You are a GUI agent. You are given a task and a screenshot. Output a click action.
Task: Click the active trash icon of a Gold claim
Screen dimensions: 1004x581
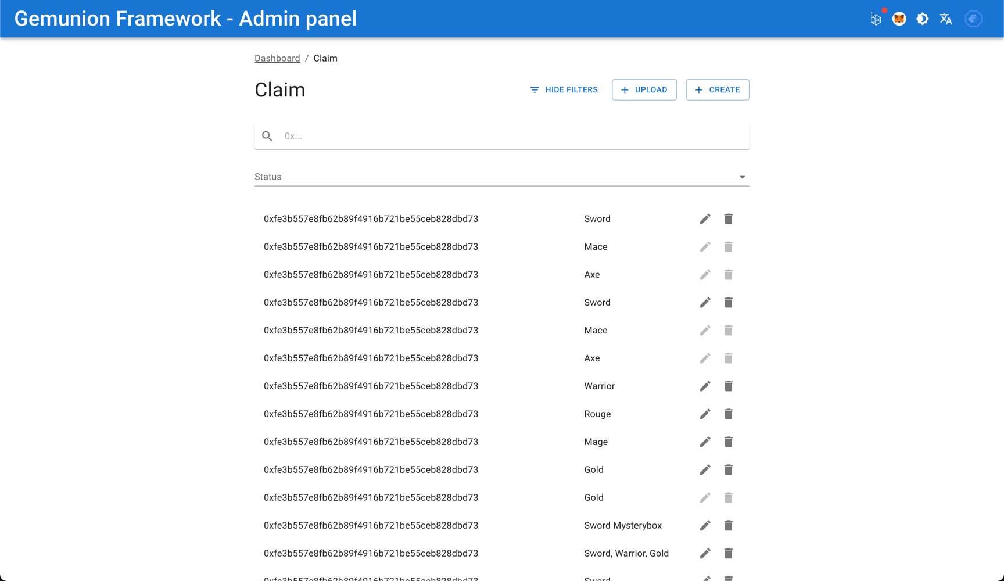click(x=728, y=470)
